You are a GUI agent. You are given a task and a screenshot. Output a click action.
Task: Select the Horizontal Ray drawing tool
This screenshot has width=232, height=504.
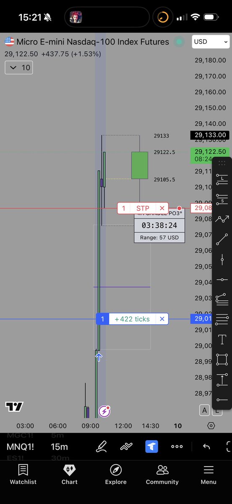222,399
